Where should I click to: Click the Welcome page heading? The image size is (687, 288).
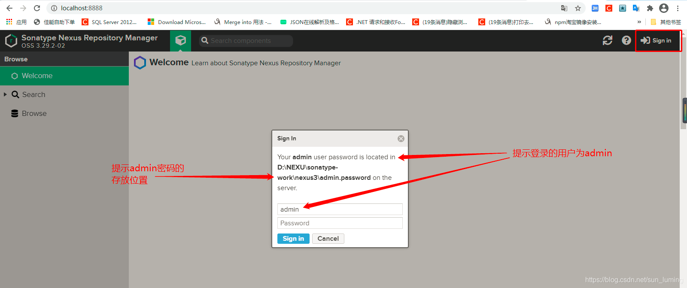[169, 62]
